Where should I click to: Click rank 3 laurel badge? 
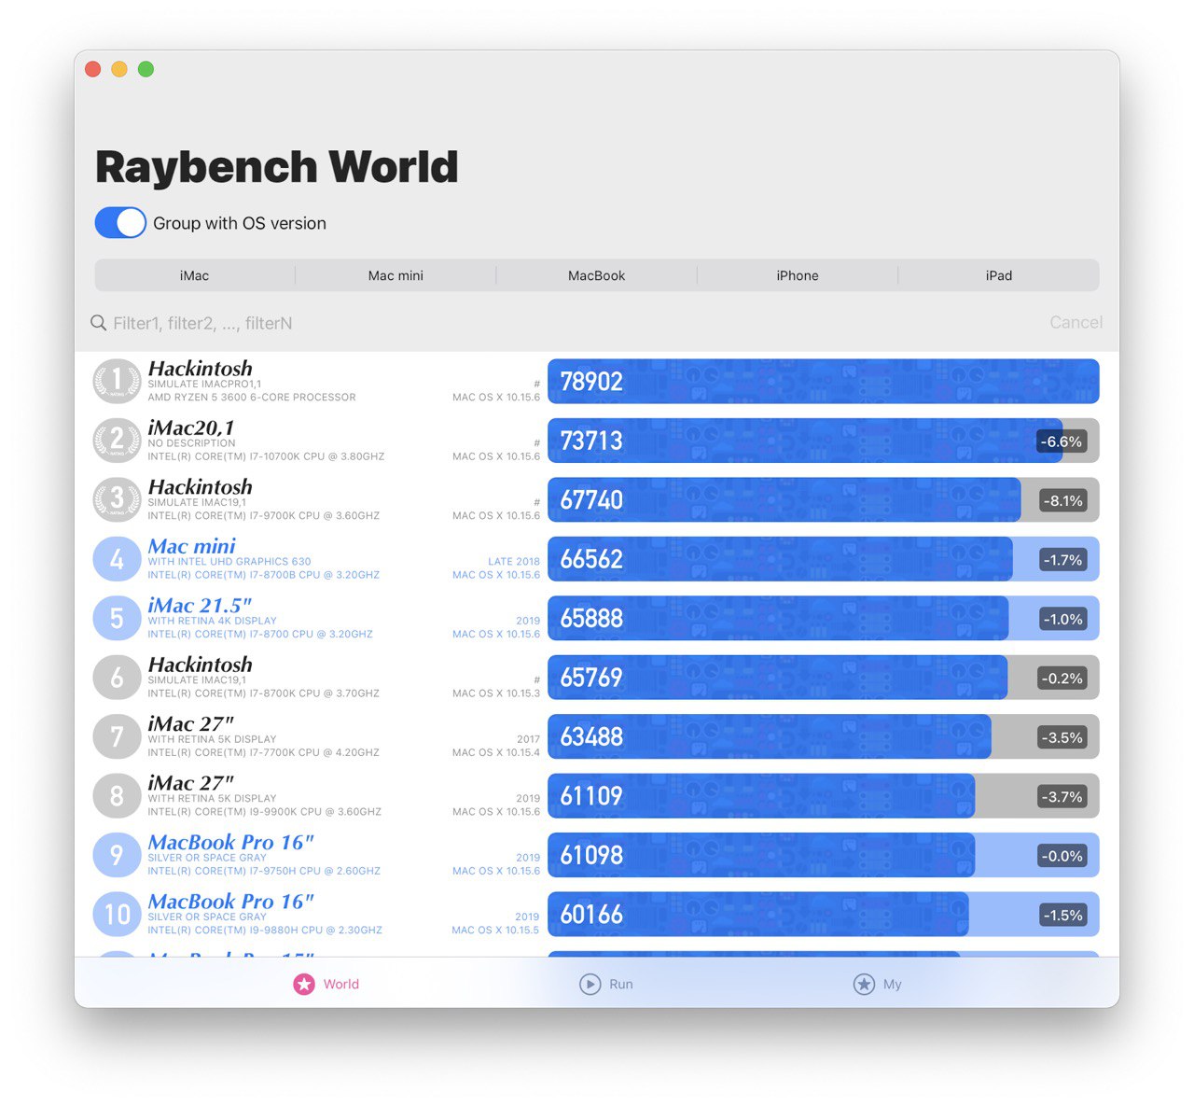coord(117,500)
